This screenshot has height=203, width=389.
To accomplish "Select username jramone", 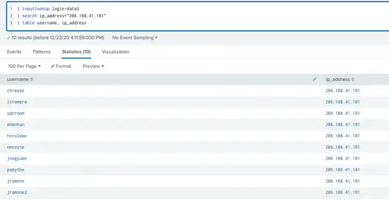I will pos(16,181).
